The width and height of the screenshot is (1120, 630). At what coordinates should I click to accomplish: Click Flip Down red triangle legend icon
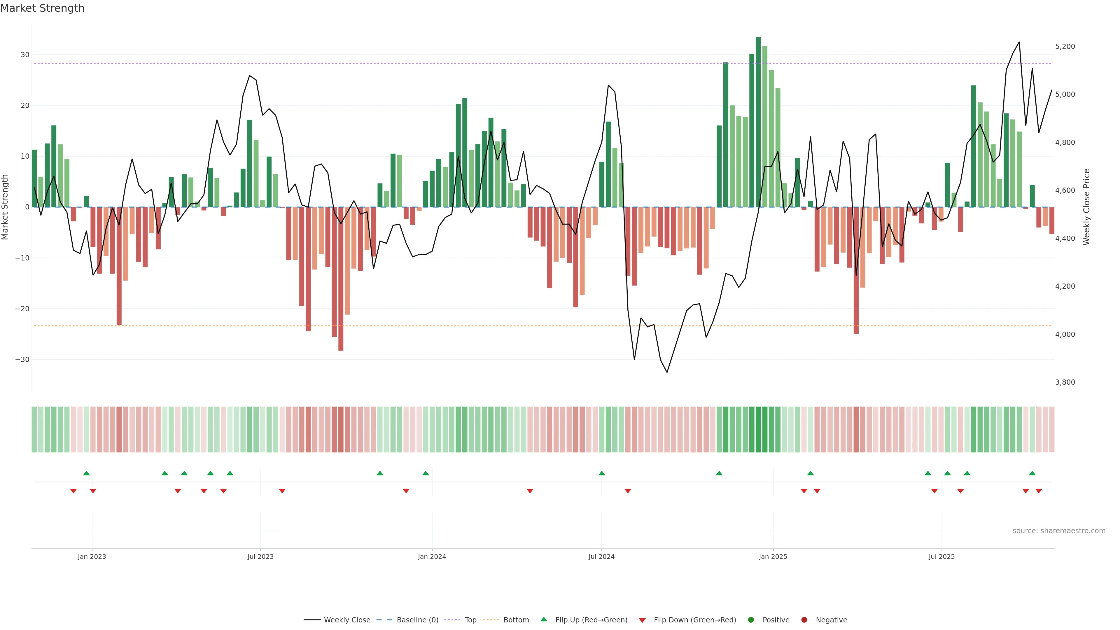pyautogui.click(x=642, y=620)
